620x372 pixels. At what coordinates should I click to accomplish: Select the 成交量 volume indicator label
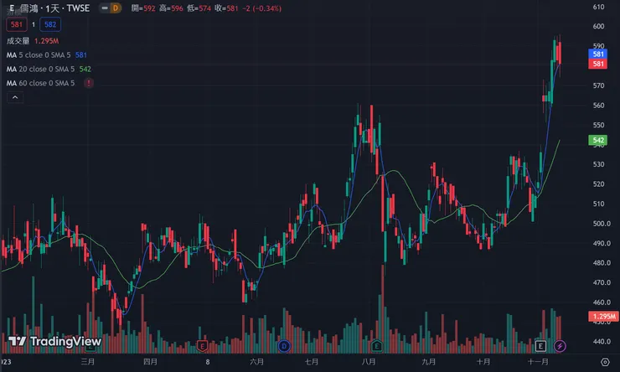[18, 41]
